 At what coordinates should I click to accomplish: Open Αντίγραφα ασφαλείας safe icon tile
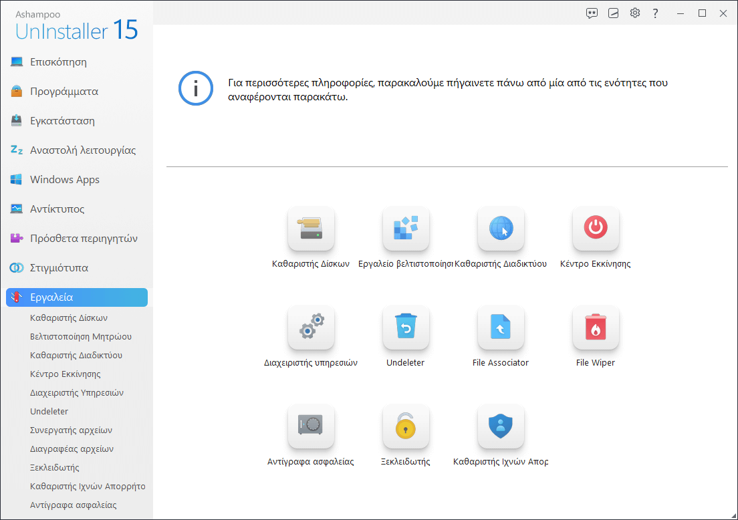[x=311, y=426]
